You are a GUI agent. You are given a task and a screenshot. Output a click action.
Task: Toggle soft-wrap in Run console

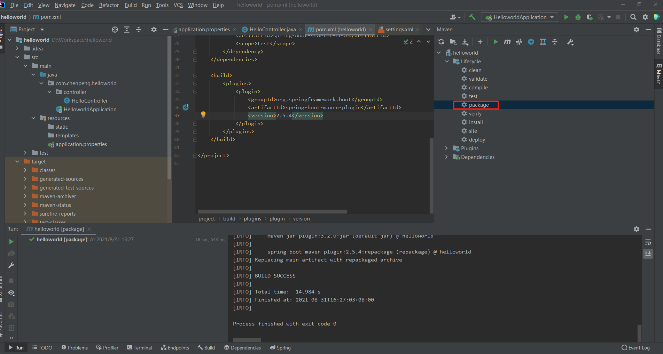648,242
